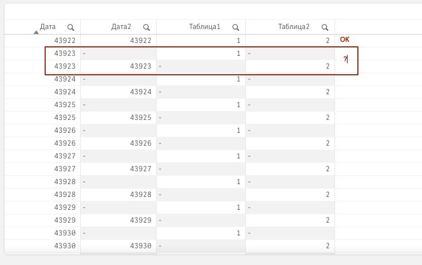
Task: Select Дата 43923 in row with empty Дата2
Action: tap(65, 54)
